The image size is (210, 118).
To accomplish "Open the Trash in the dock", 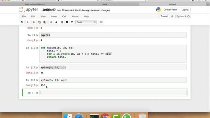I will pyautogui.click(x=142, y=116).
